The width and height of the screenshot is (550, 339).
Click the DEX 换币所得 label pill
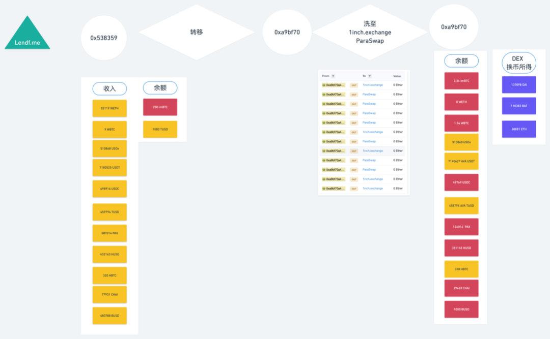[x=519, y=63]
